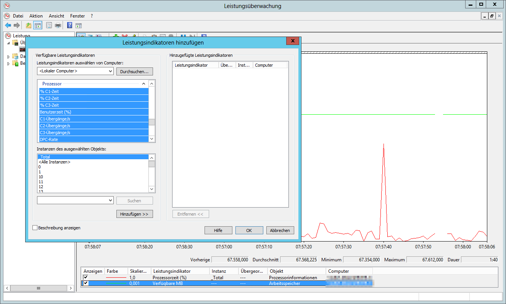Collapse the Prozessor counter group
This screenshot has width=506, height=304.
(144, 84)
